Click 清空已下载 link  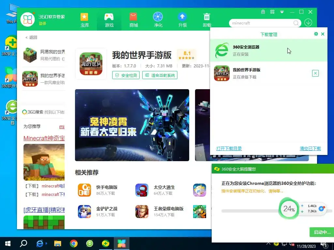point(310,148)
